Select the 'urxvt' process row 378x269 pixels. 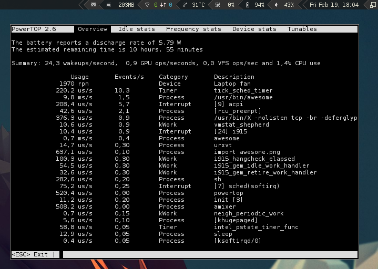(x=185, y=145)
